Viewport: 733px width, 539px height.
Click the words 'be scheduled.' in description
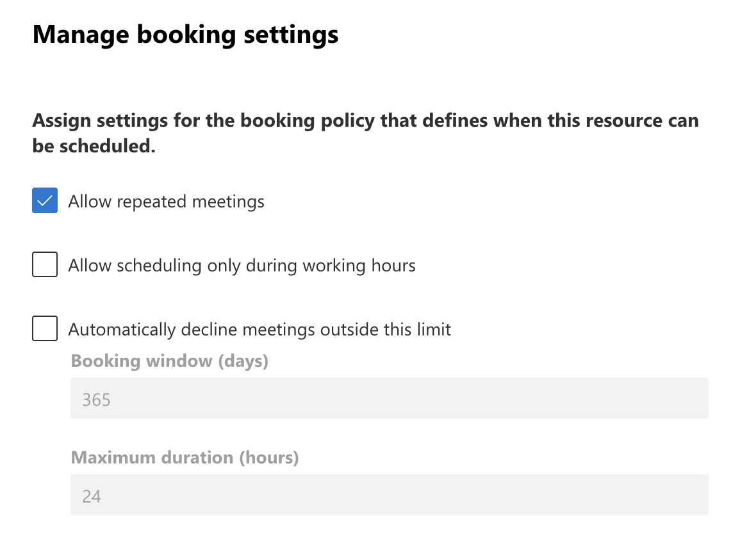tap(94, 146)
